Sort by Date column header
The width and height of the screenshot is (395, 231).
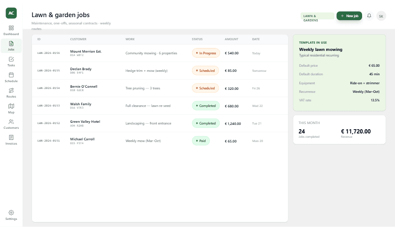pyautogui.click(x=256, y=39)
